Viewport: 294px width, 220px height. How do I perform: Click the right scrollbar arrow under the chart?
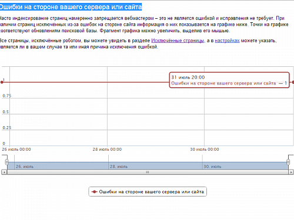(x=291, y=172)
